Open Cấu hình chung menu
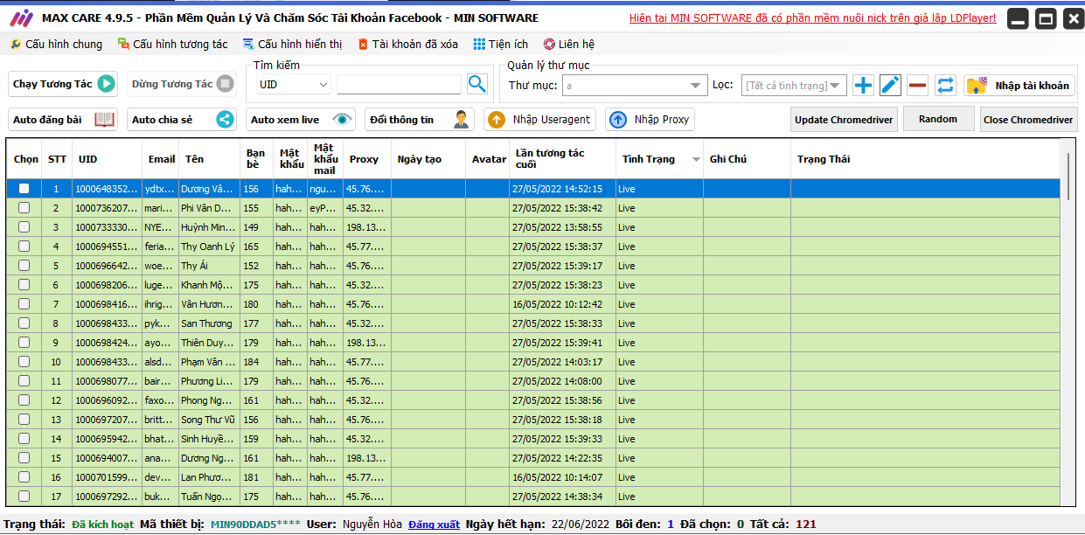 56,44
